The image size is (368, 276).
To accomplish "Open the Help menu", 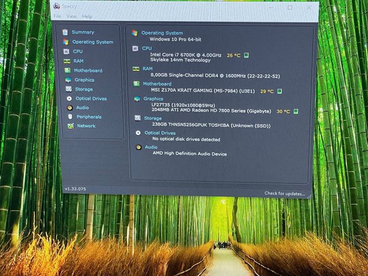I will tap(87, 16).
